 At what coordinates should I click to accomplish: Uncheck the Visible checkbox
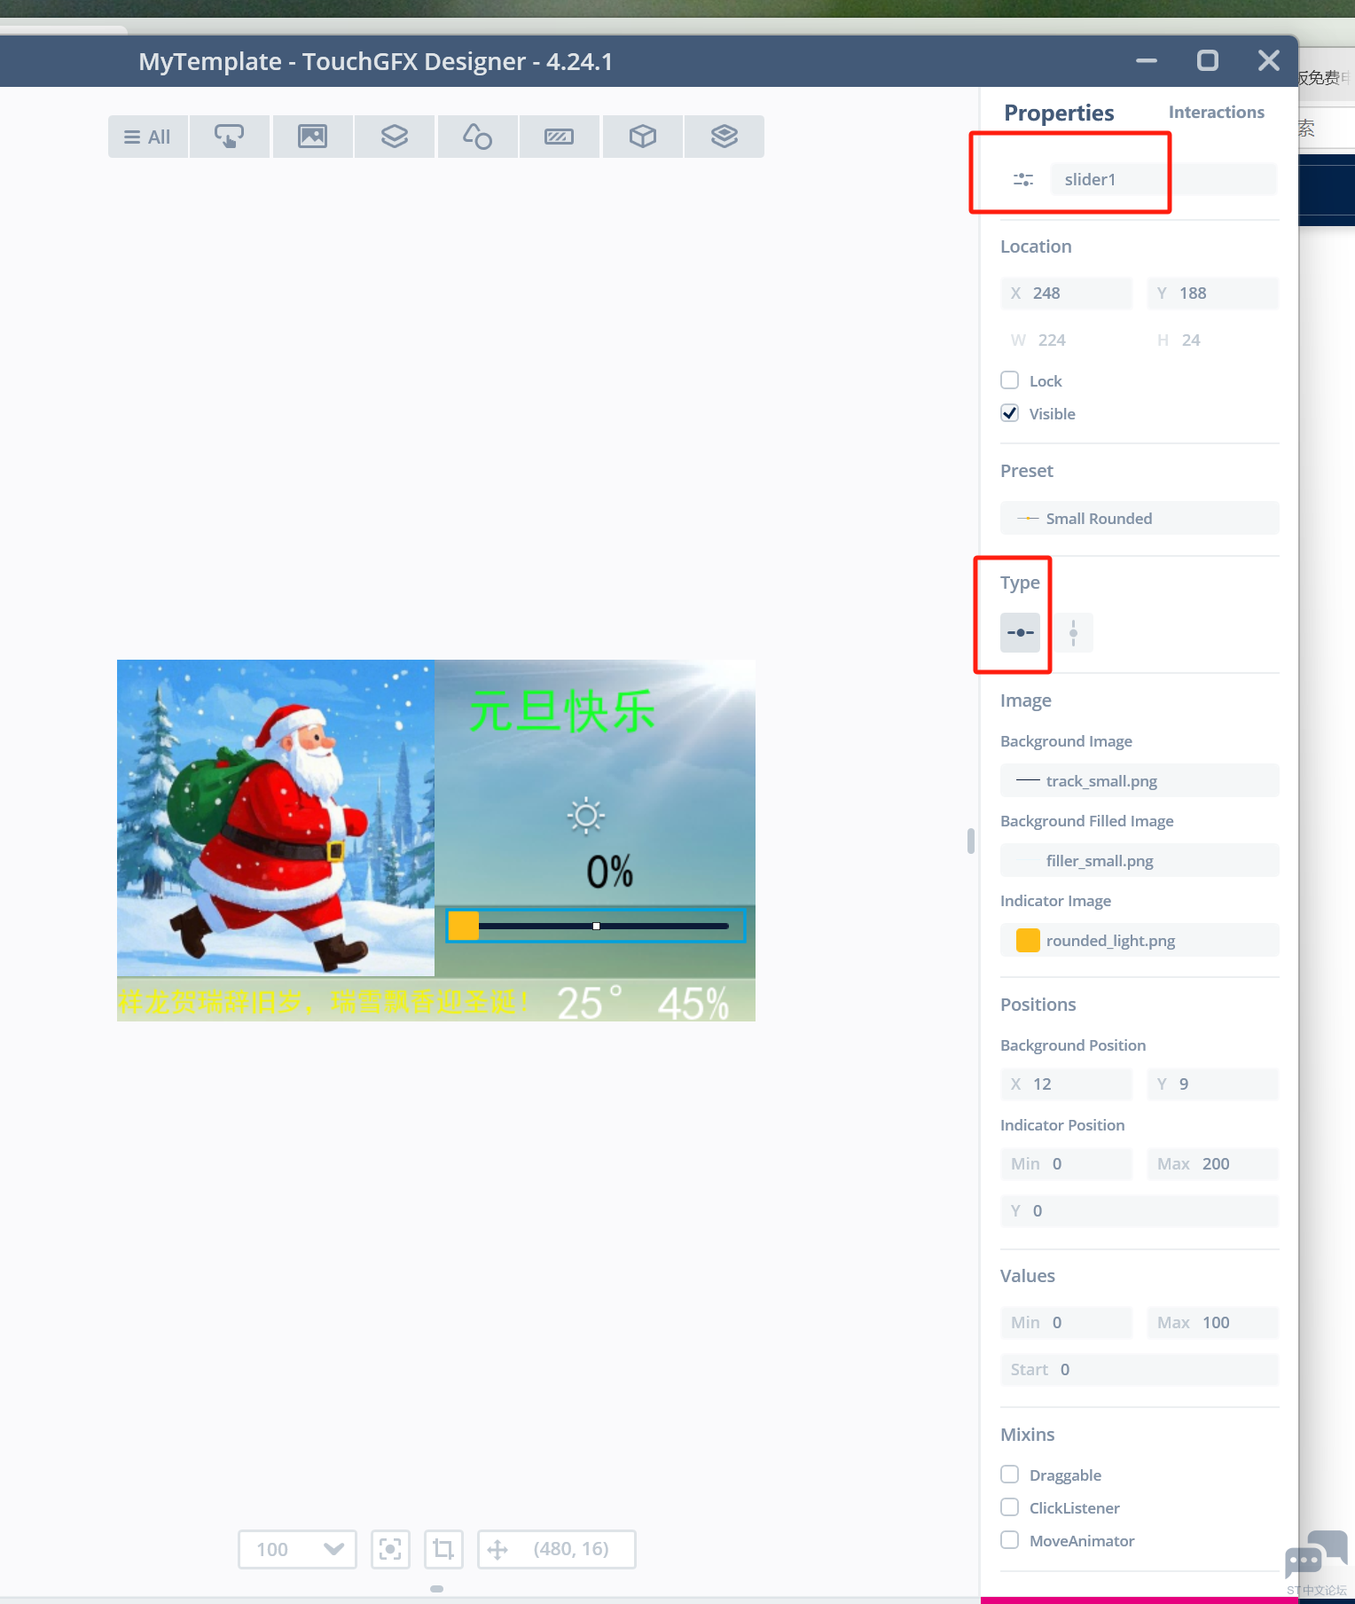tap(1009, 413)
